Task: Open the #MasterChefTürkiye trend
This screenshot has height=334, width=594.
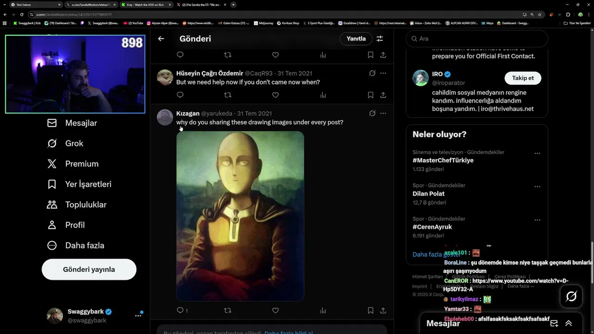Action: [443, 160]
